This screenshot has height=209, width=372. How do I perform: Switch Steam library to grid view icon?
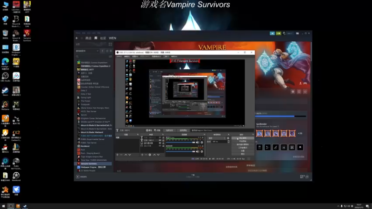(110, 44)
